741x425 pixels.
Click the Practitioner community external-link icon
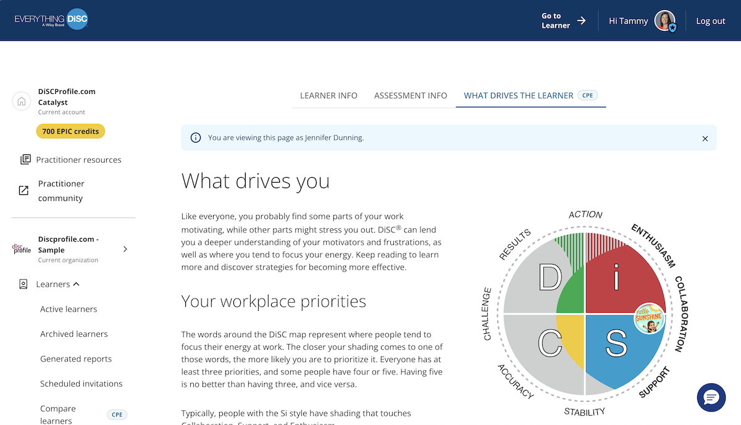click(23, 191)
